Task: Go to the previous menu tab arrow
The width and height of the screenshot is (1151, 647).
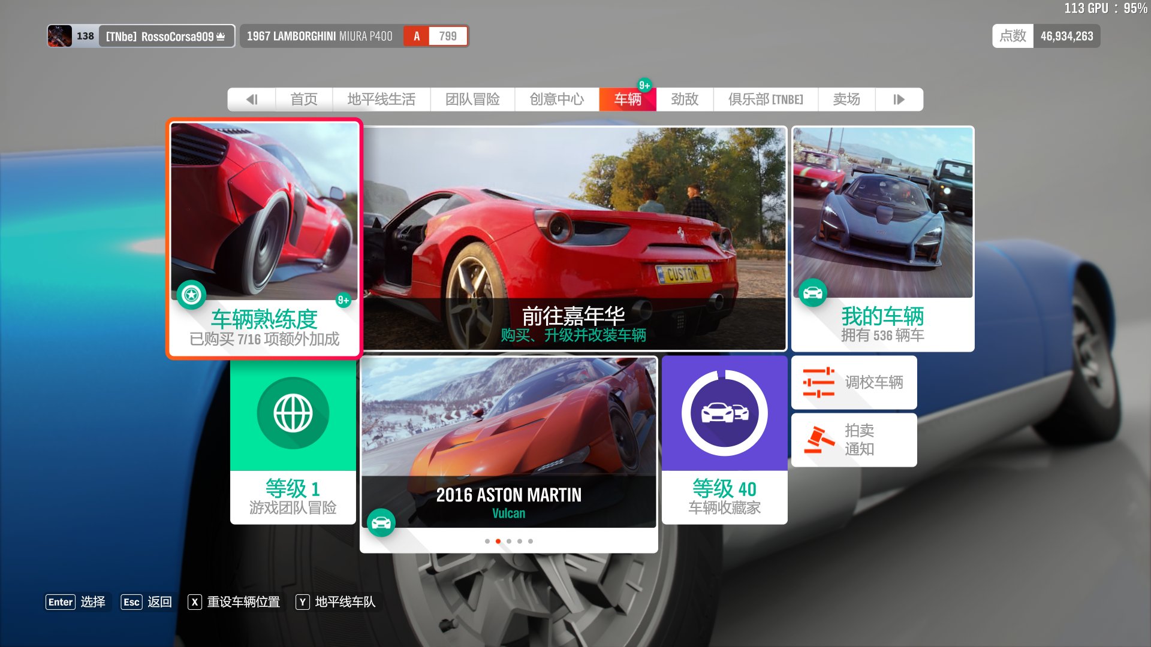Action: [252, 99]
